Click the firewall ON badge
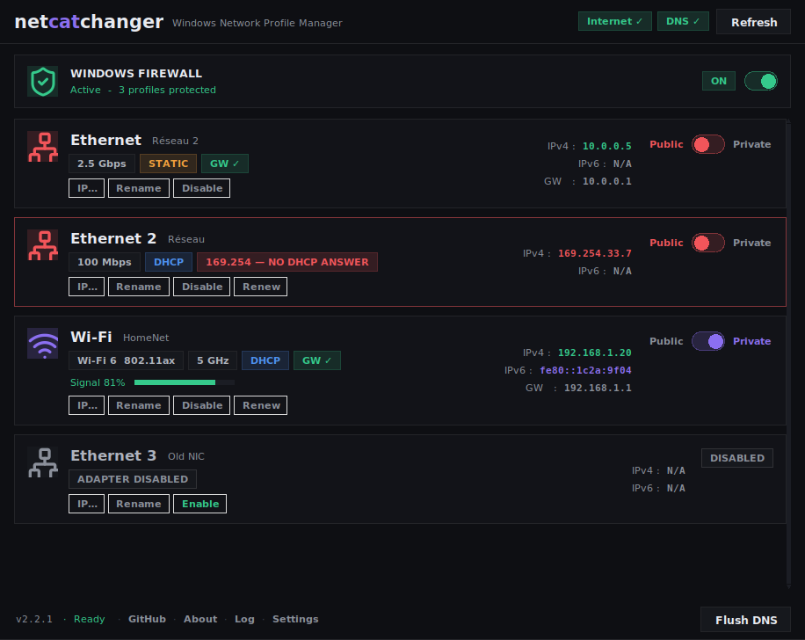 click(719, 81)
